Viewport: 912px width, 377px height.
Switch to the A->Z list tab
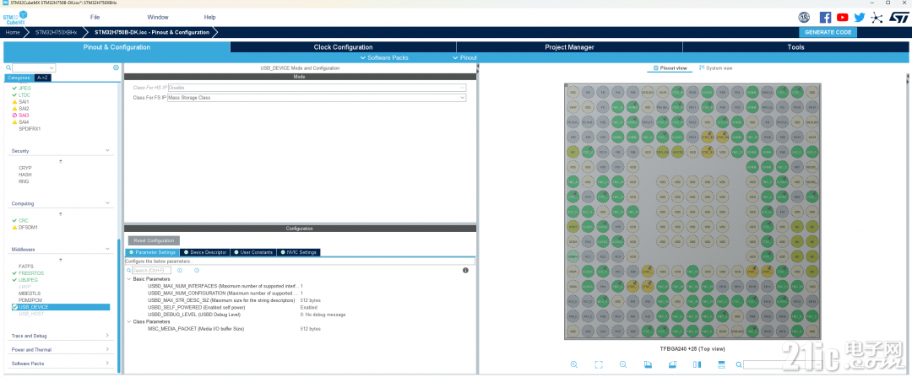tap(42, 78)
